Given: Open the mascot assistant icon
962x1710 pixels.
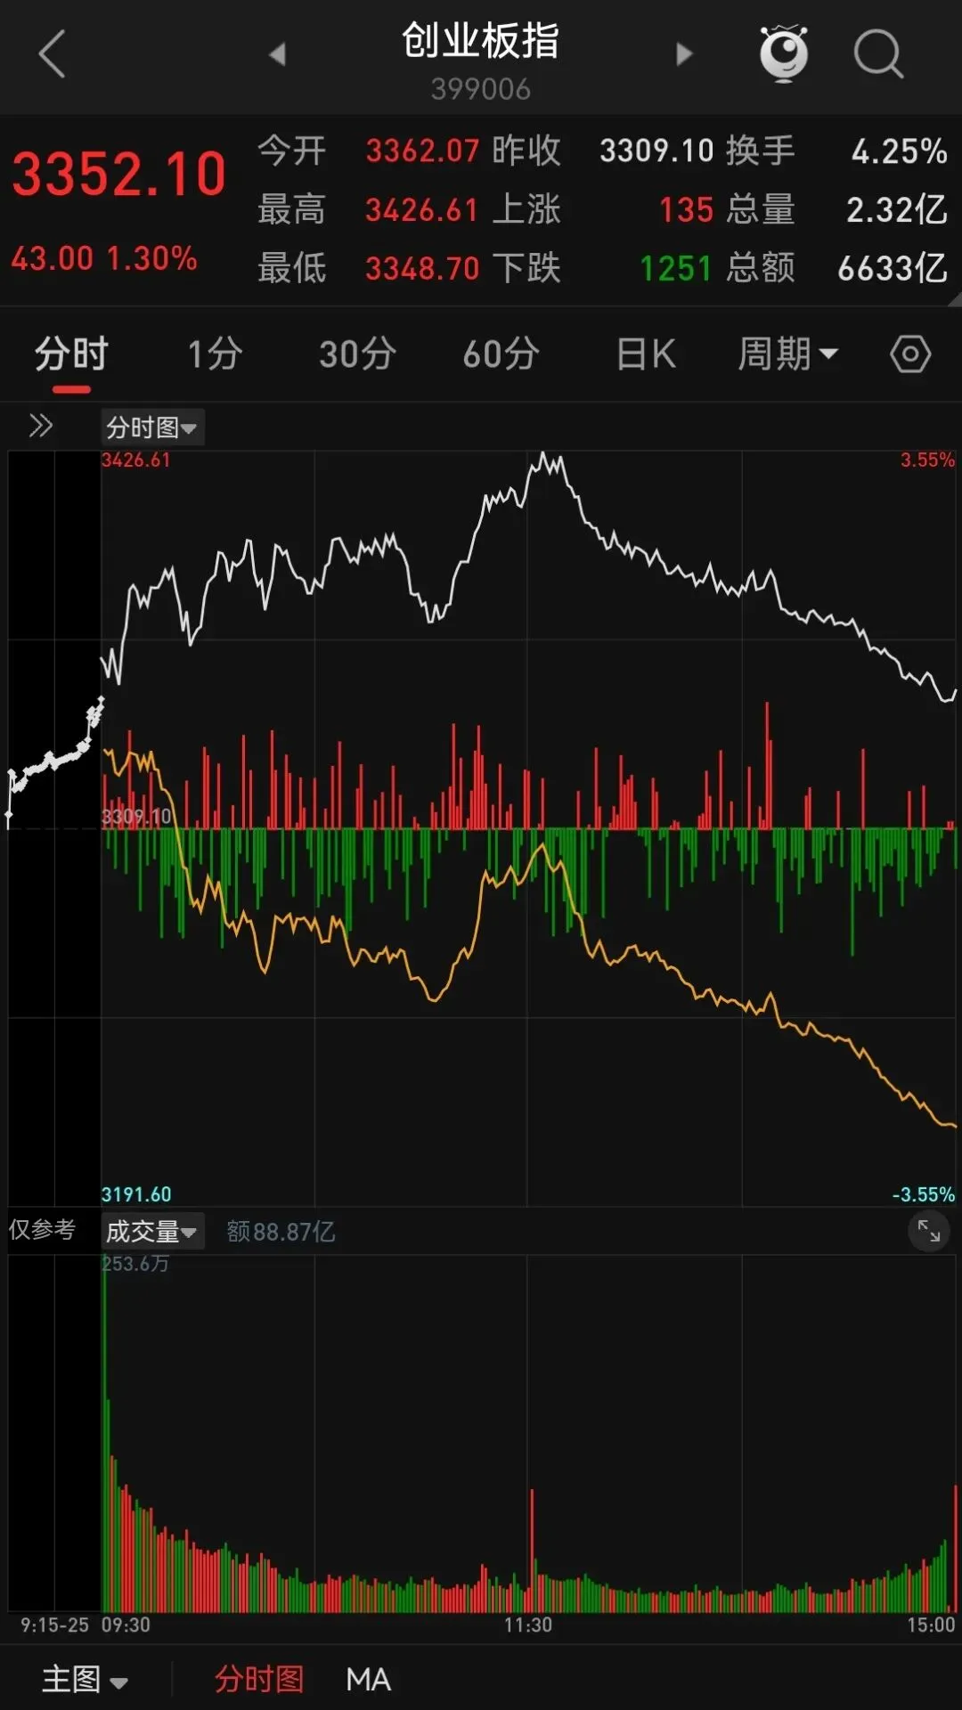Looking at the screenshot, I should [x=784, y=54].
